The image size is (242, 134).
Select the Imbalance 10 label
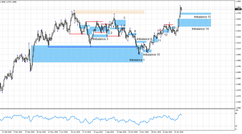pos(151,54)
